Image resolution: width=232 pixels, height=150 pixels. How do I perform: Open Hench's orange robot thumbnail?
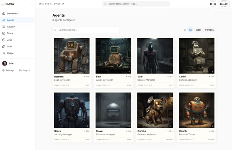[197, 110]
